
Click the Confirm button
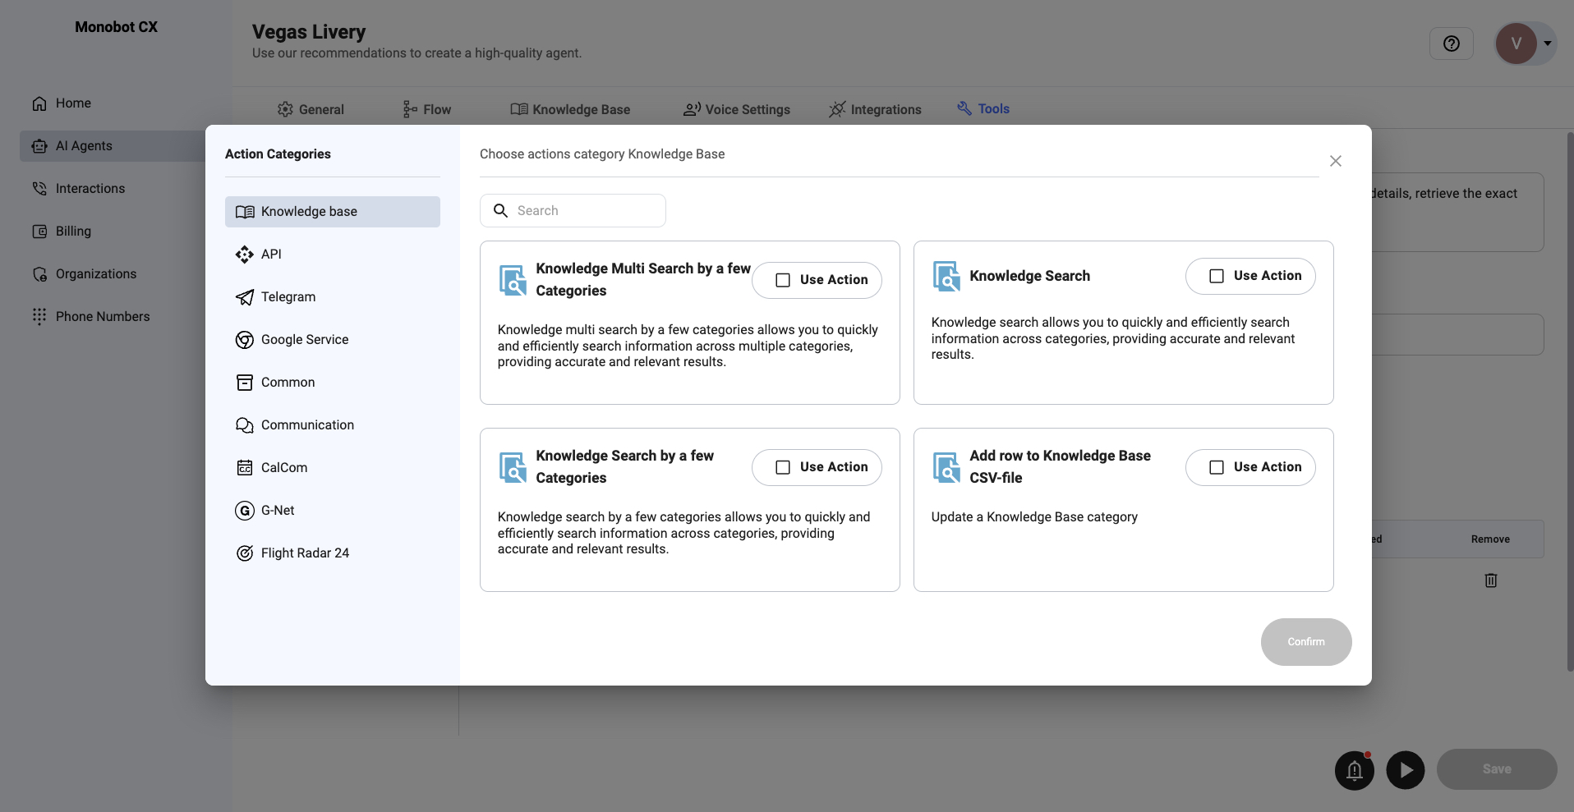pos(1305,642)
